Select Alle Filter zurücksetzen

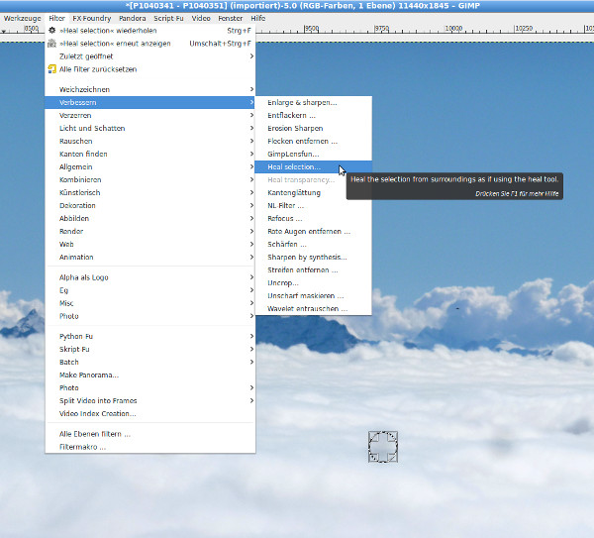(x=150, y=69)
